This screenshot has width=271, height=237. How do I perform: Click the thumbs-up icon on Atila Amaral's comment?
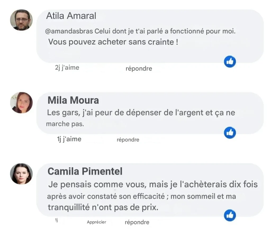[x=230, y=62]
